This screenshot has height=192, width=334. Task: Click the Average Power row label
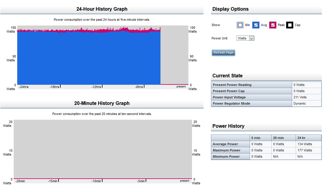pyautogui.click(x=225, y=144)
